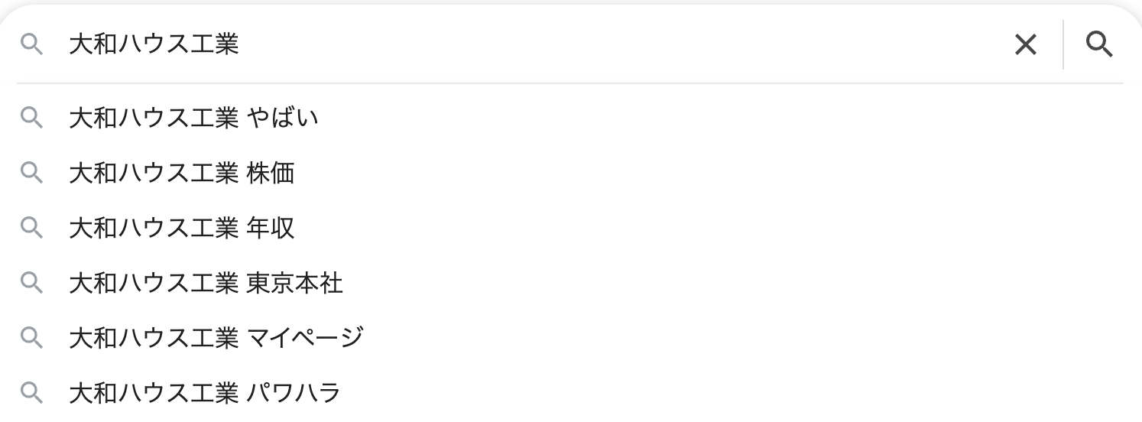
Task: Click the search box containing 大和ハウス工業
Action: click(x=535, y=44)
